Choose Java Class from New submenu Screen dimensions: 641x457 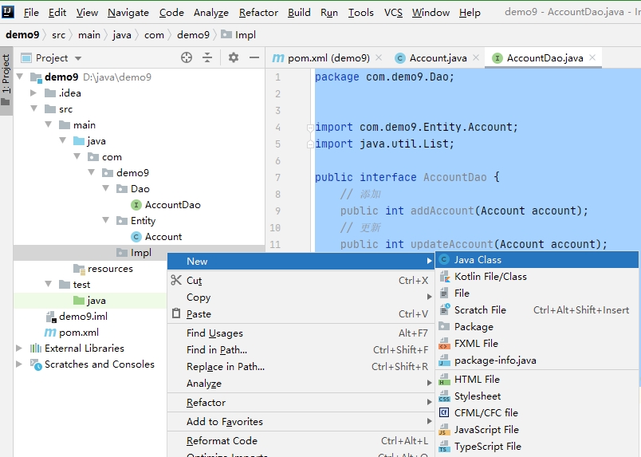[478, 260]
